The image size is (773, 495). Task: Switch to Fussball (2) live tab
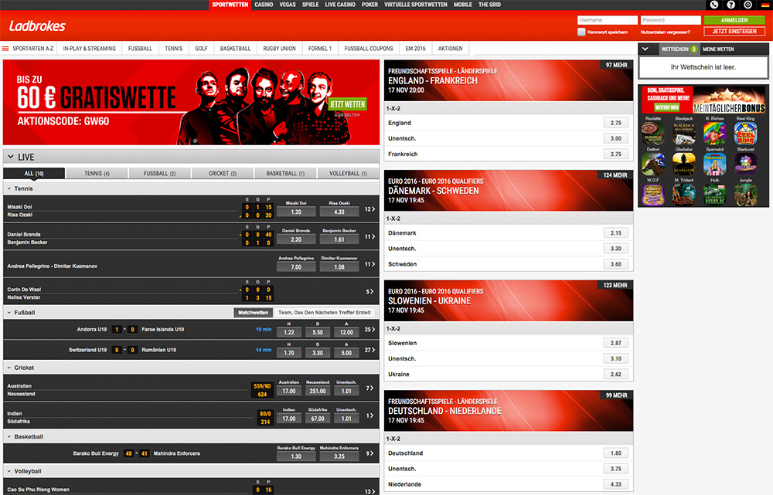pyautogui.click(x=160, y=174)
